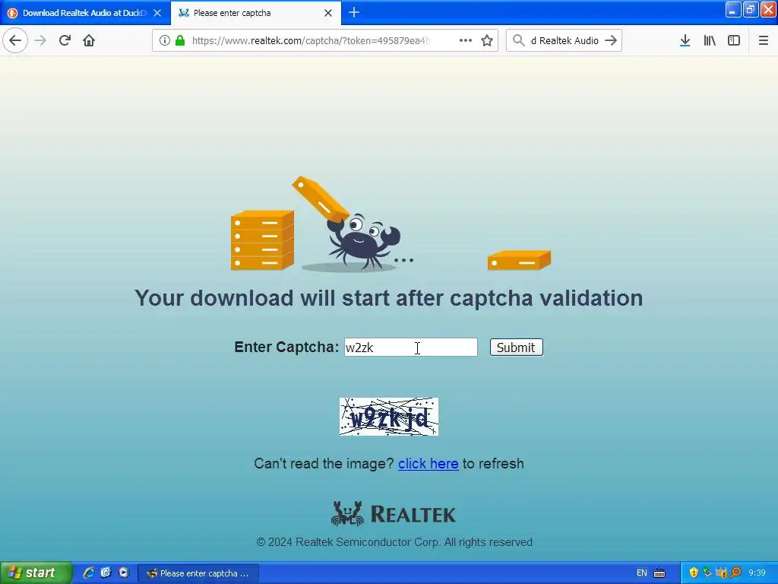Click the green padlock security icon

pos(179,40)
